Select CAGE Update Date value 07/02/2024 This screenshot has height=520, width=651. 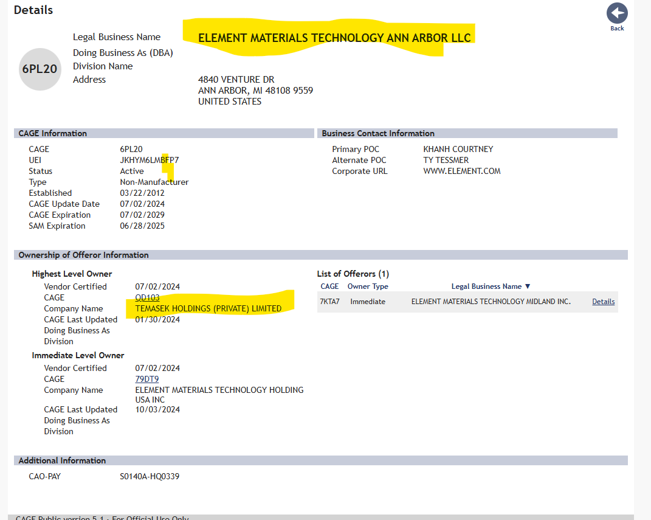142,204
